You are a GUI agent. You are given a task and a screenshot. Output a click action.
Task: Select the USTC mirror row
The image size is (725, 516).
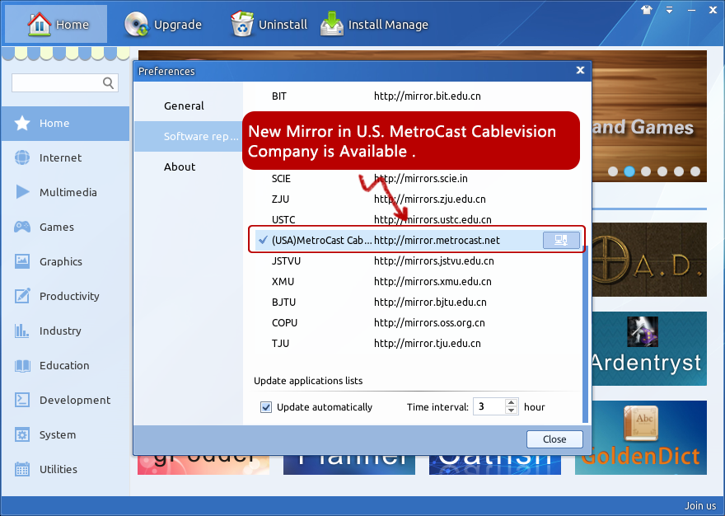(x=417, y=219)
